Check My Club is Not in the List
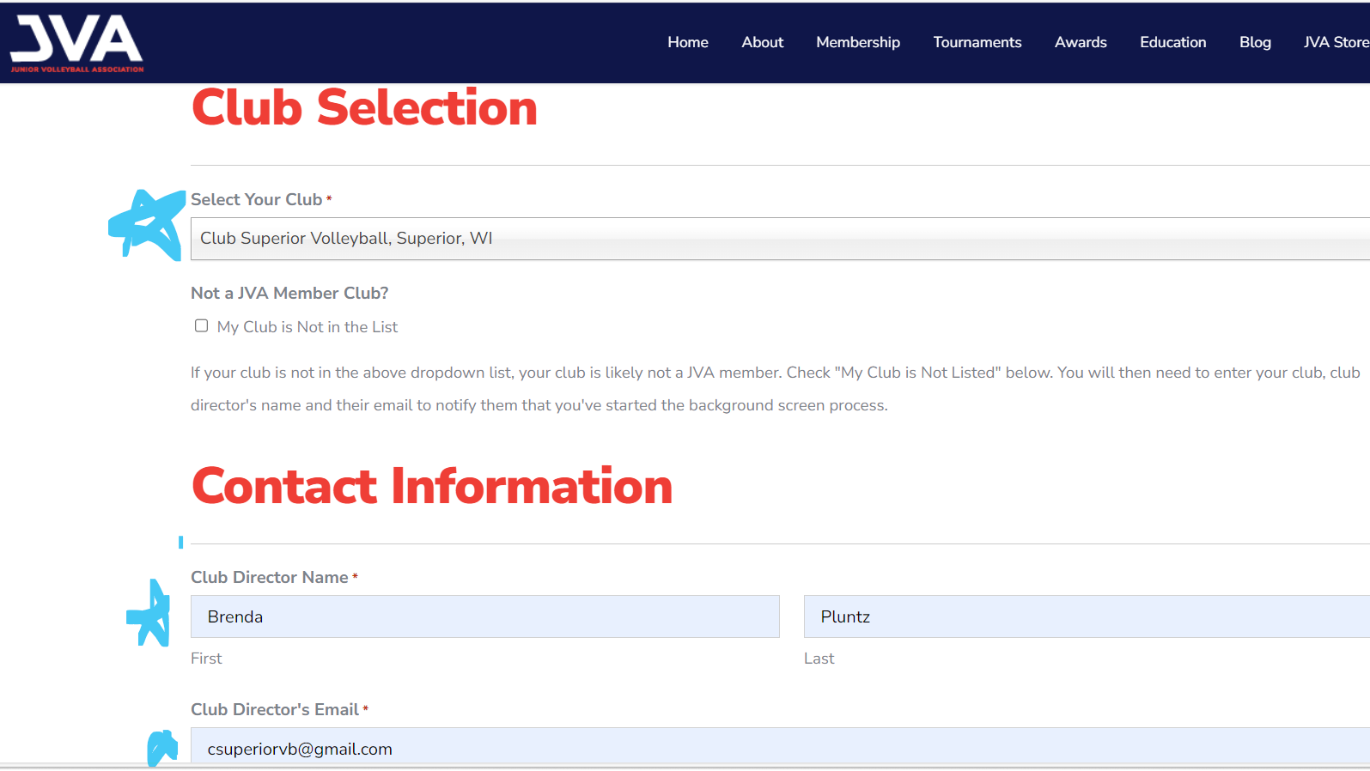The width and height of the screenshot is (1370, 771). 201,326
